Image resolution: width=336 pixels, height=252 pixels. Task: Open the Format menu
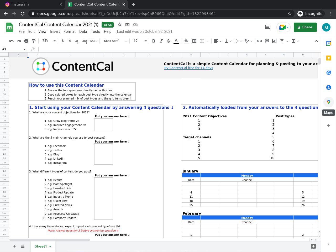(x=69, y=31)
